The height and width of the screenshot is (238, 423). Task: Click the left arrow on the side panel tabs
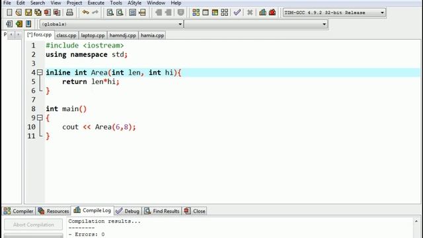pyautogui.click(x=11, y=34)
